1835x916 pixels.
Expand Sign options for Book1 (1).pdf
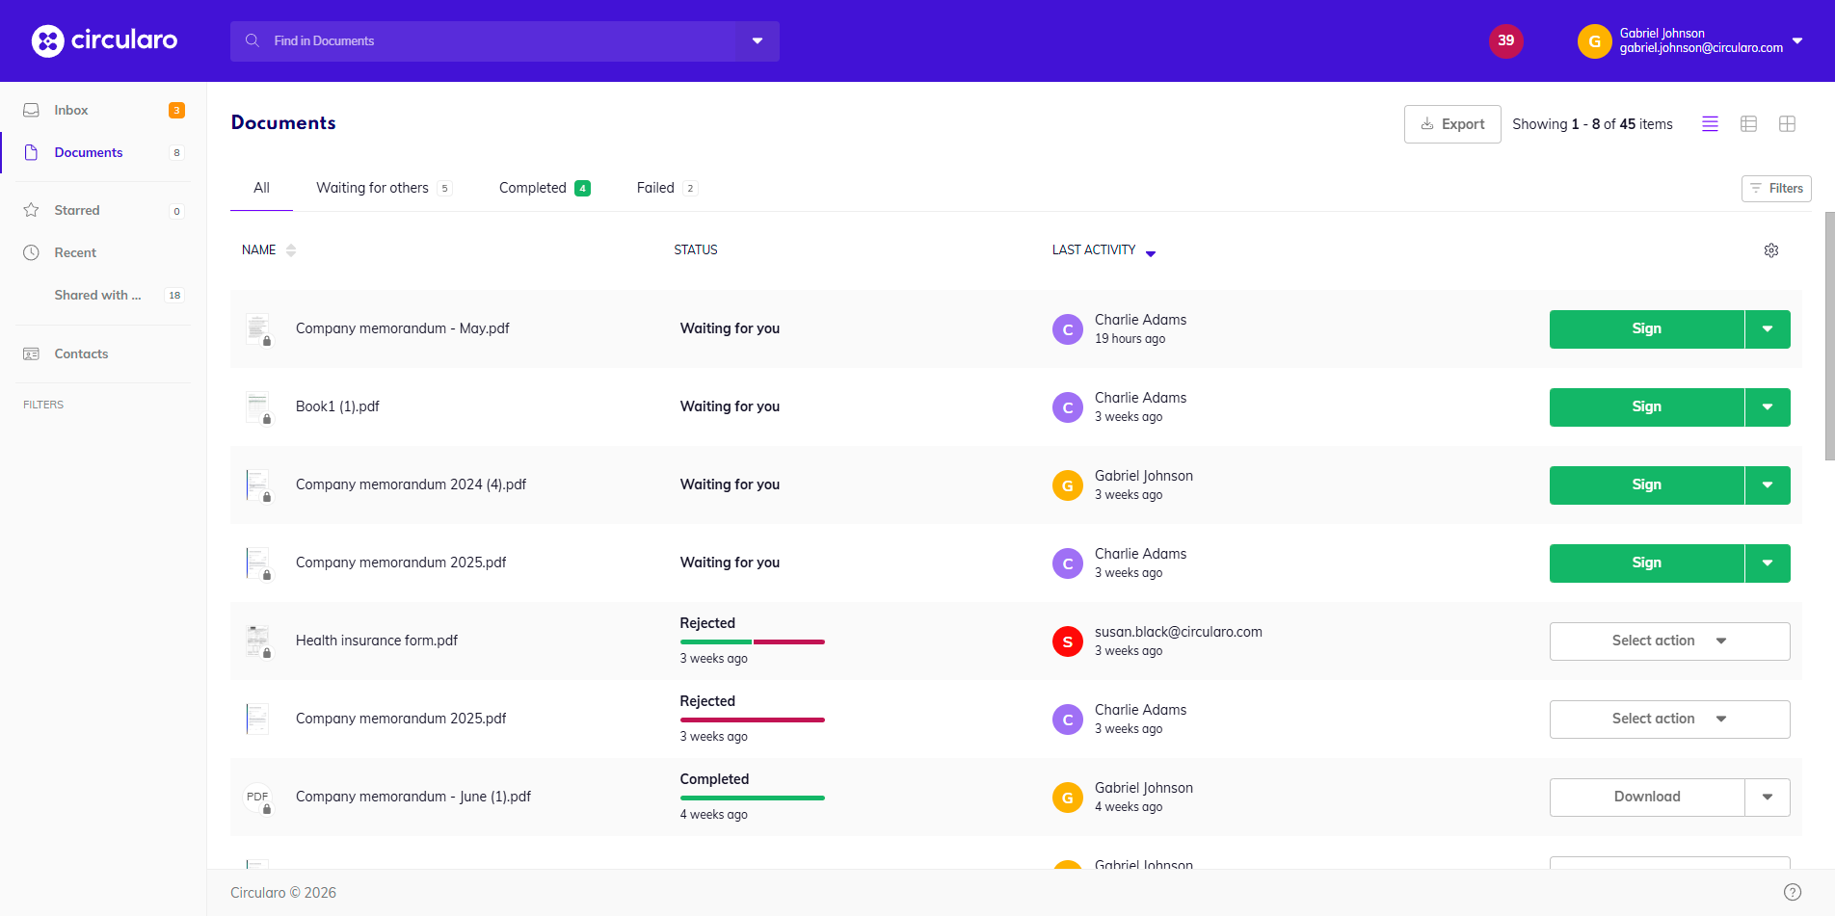tap(1767, 407)
